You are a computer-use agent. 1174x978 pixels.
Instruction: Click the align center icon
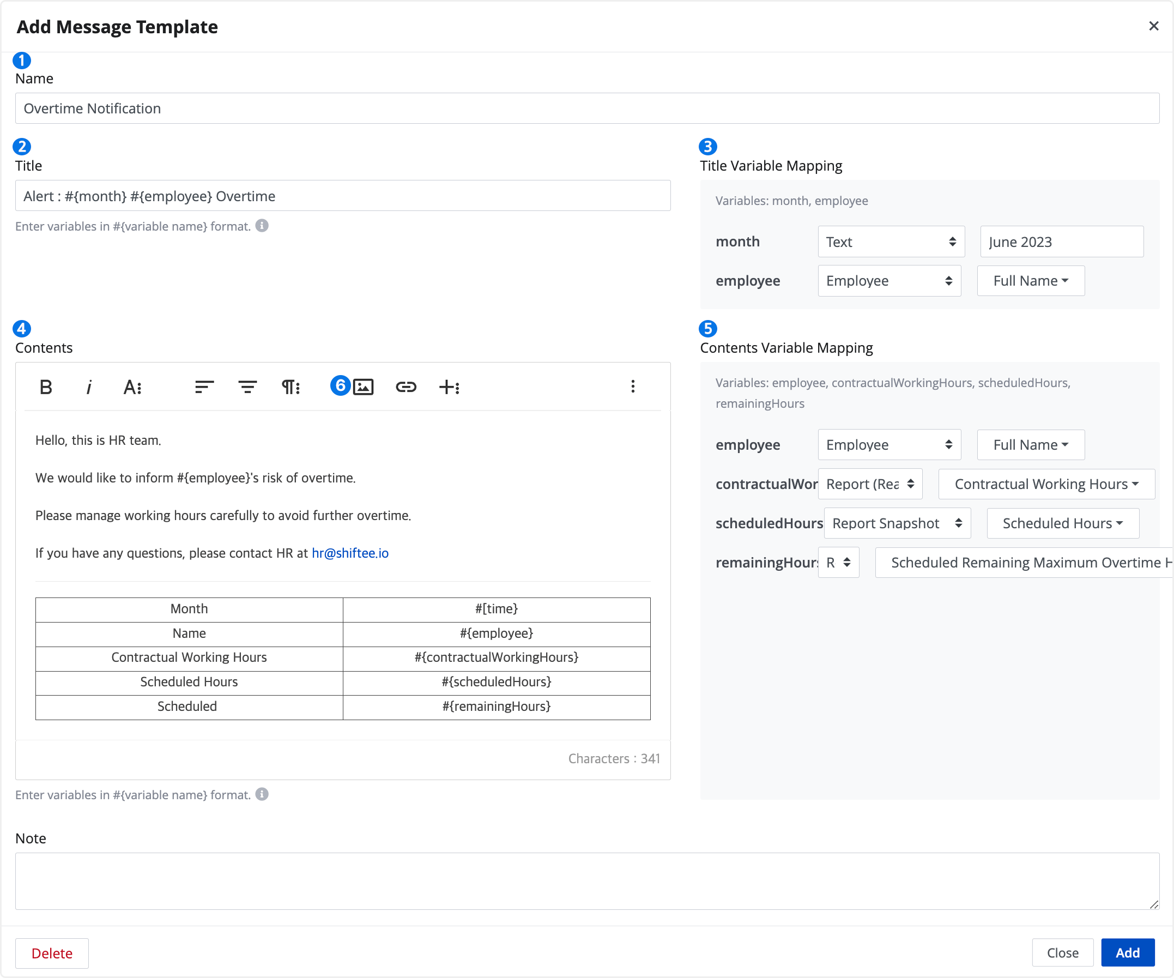click(x=247, y=387)
